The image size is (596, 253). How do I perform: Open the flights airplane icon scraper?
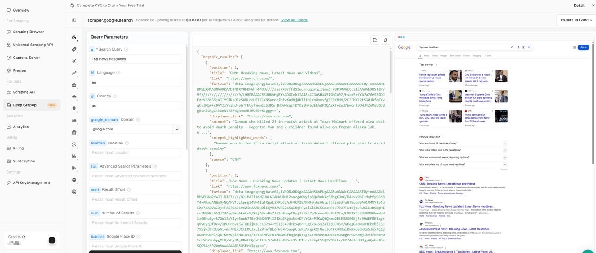point(74,61)
